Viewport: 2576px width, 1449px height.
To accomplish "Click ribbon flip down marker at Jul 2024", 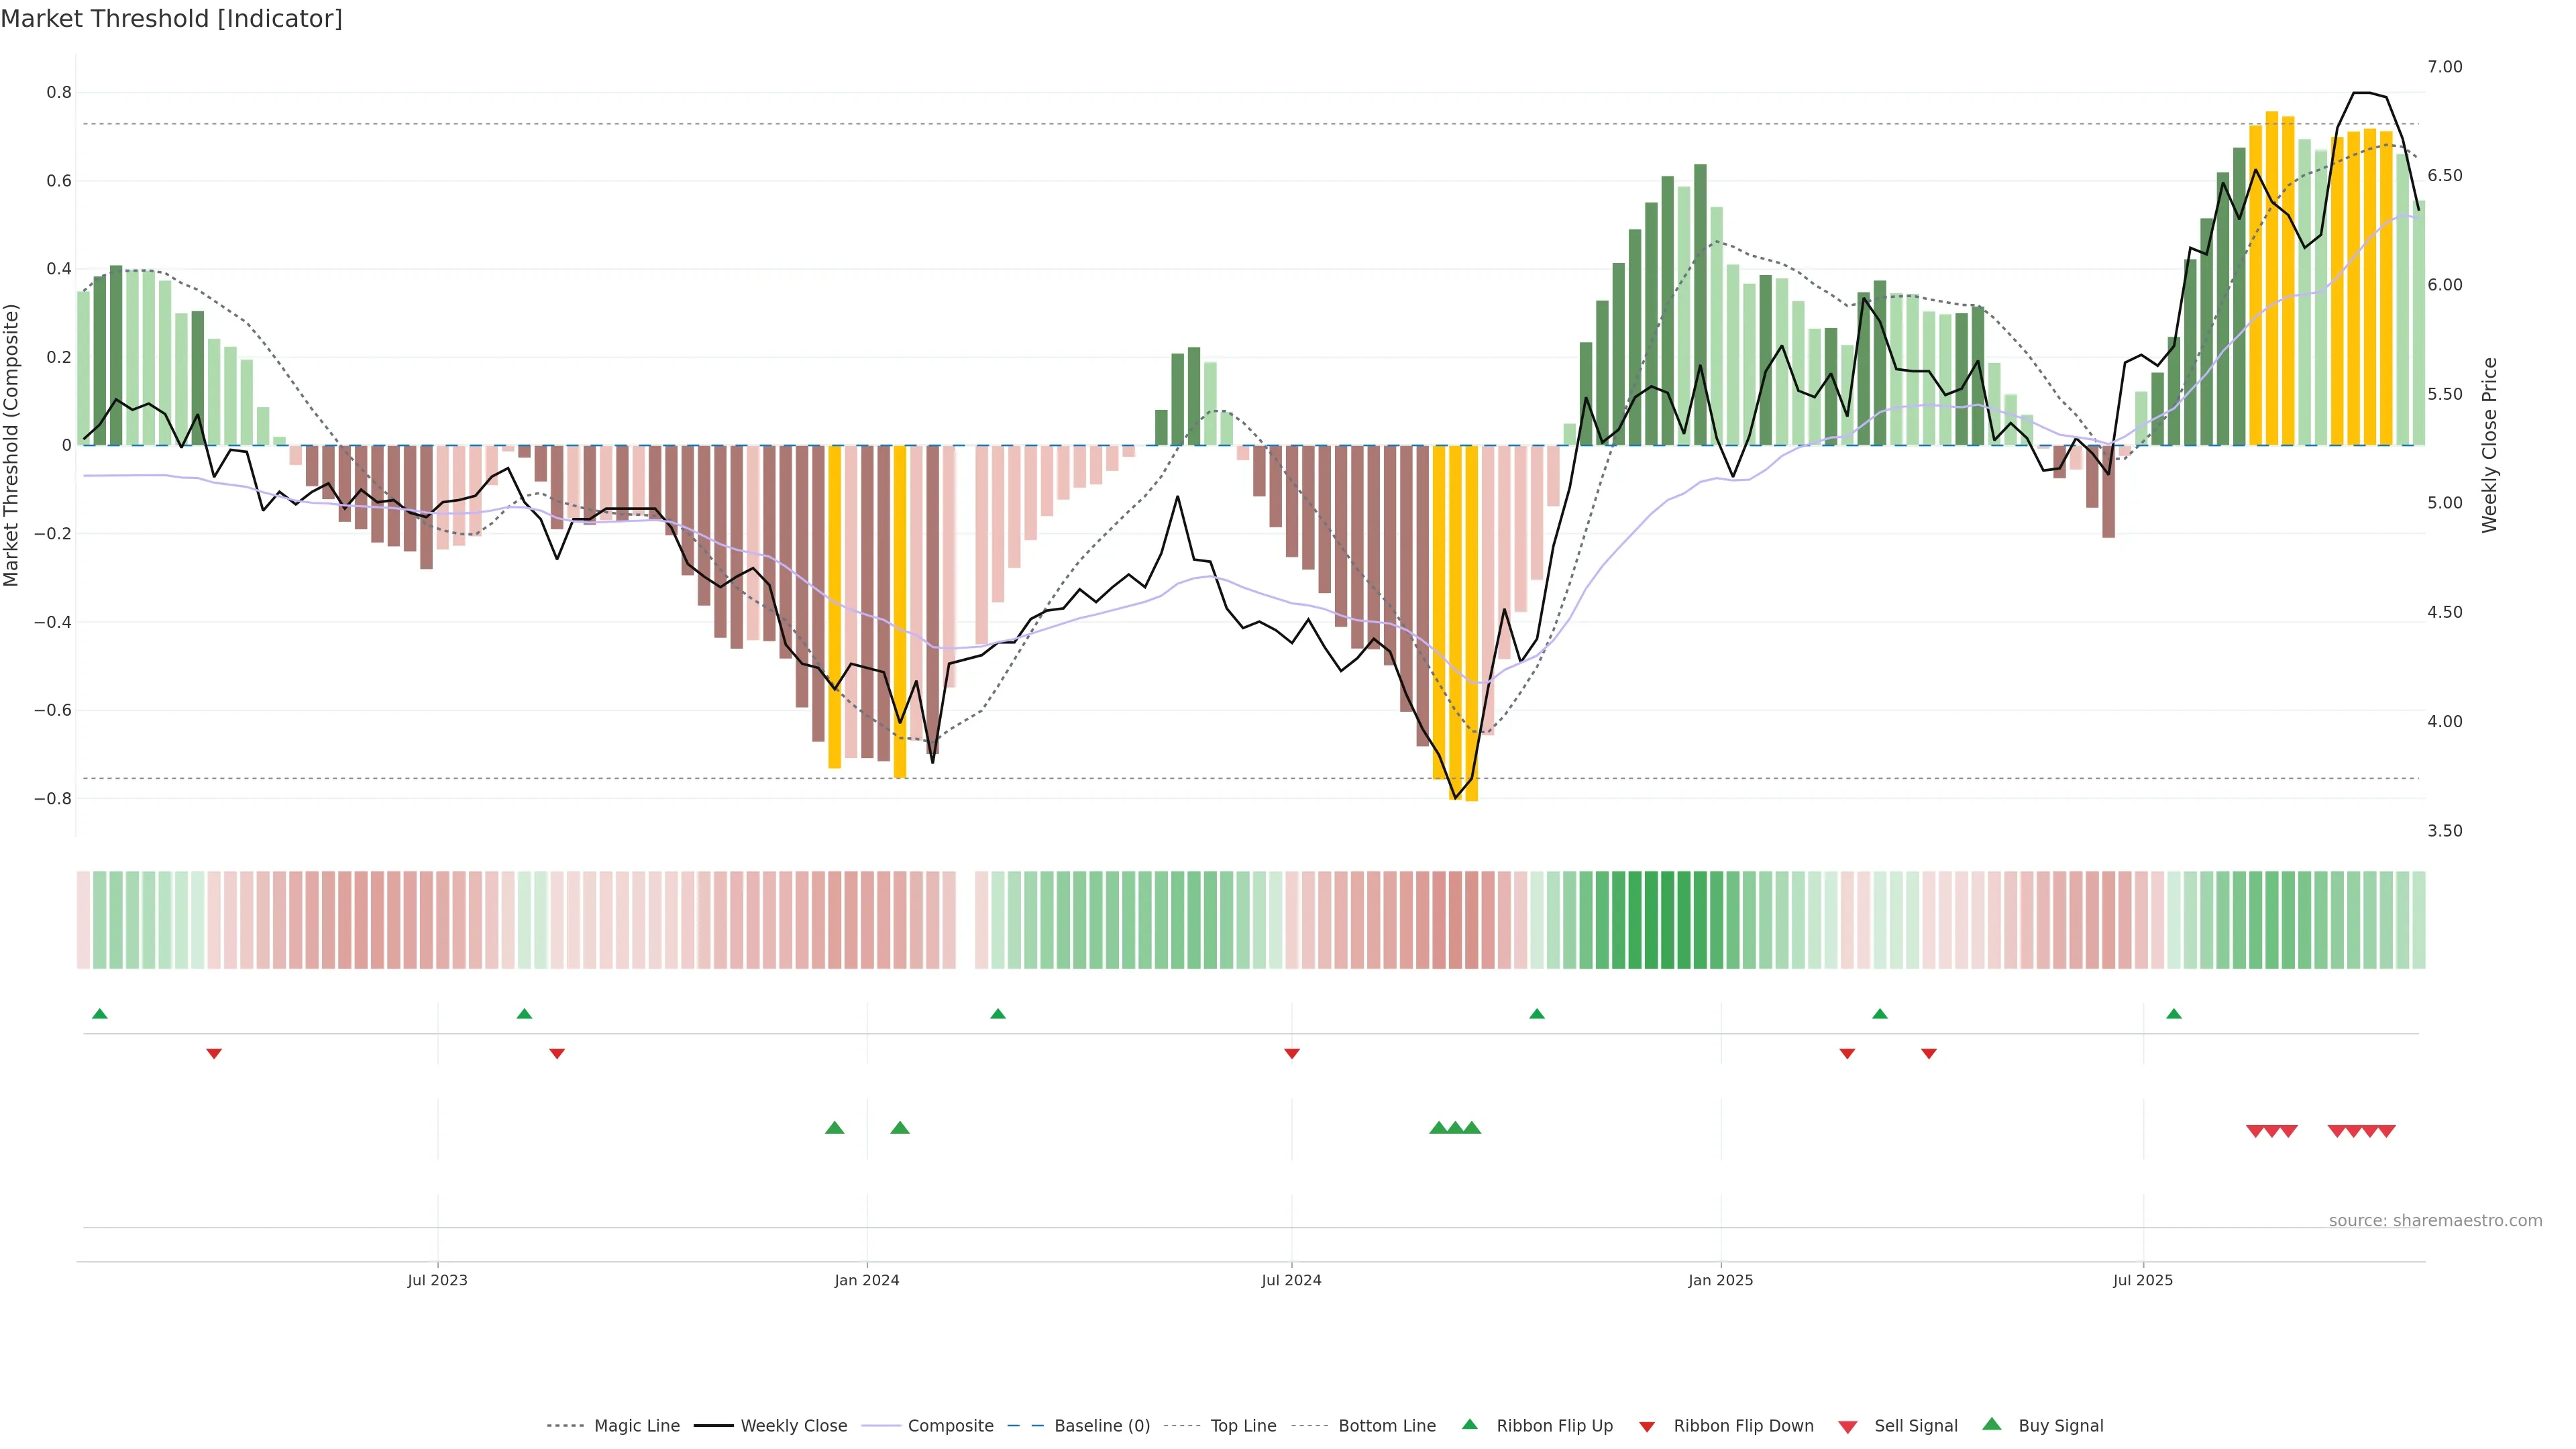I will [x=1292, y=1054].
